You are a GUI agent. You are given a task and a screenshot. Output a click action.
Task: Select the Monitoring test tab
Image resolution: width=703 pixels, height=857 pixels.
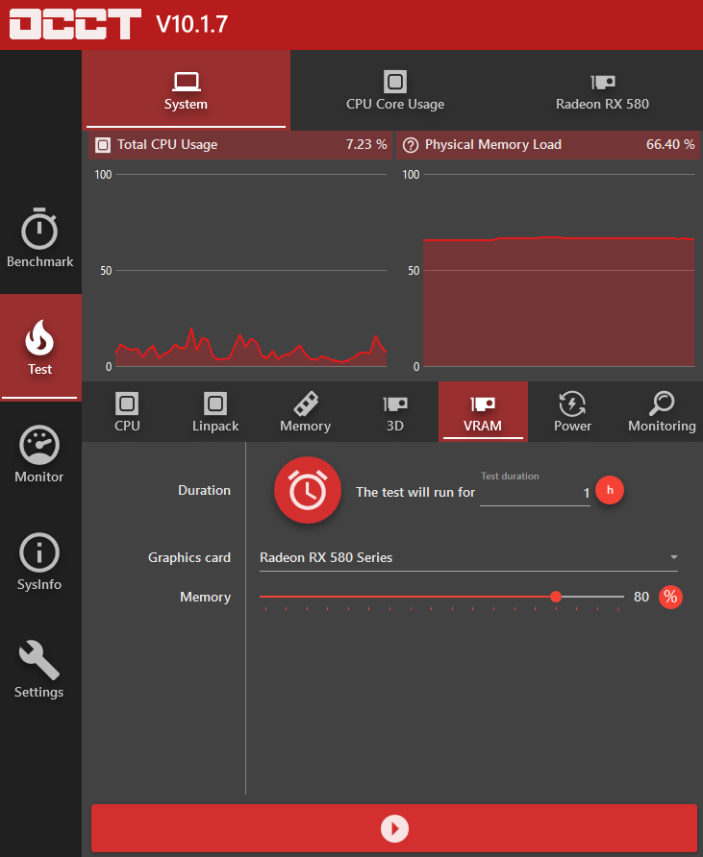tap(662, 411)
